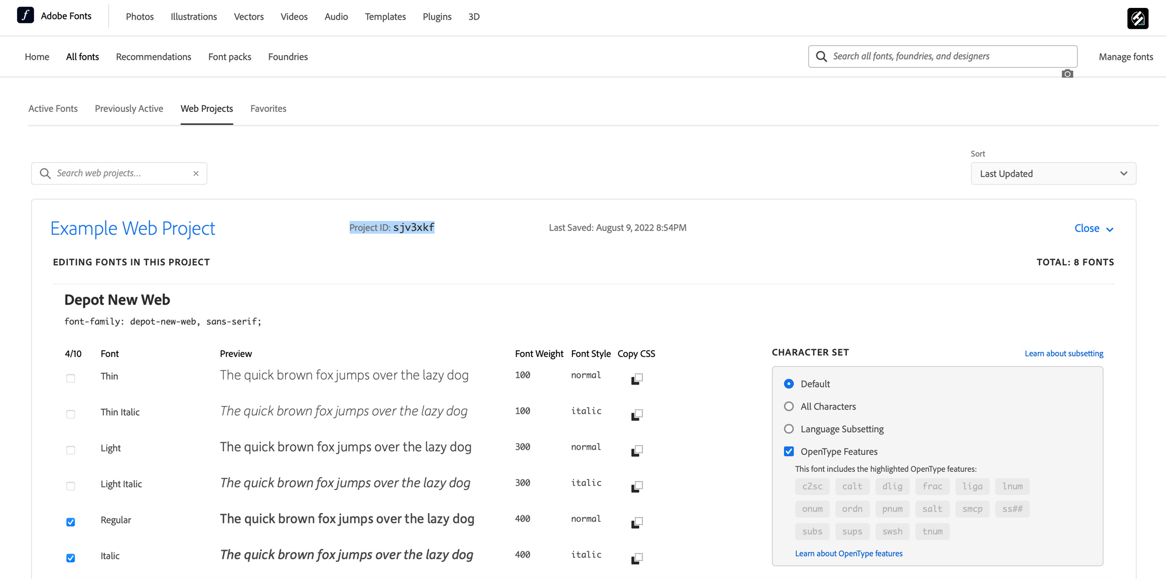Click the onum OpenType feature tag
The width and height of the screenshot is (1166, 579).
pyautogui.click(x=812, y=509)
